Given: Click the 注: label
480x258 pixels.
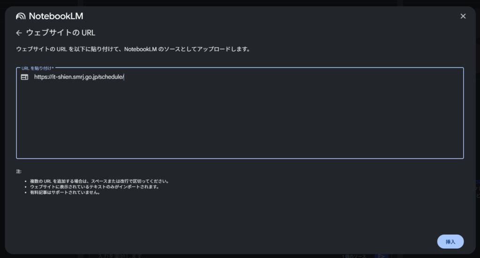Looking at the screenshot, I should click(x=19, y=171).
